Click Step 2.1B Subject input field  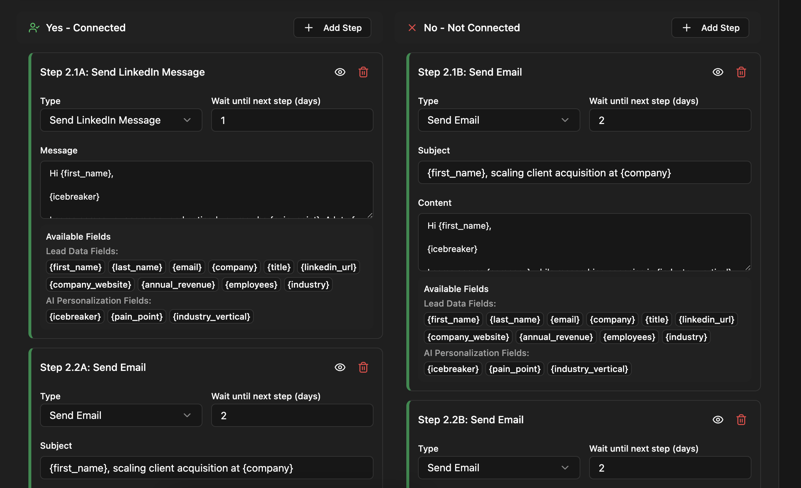click(x=584, y=172)
